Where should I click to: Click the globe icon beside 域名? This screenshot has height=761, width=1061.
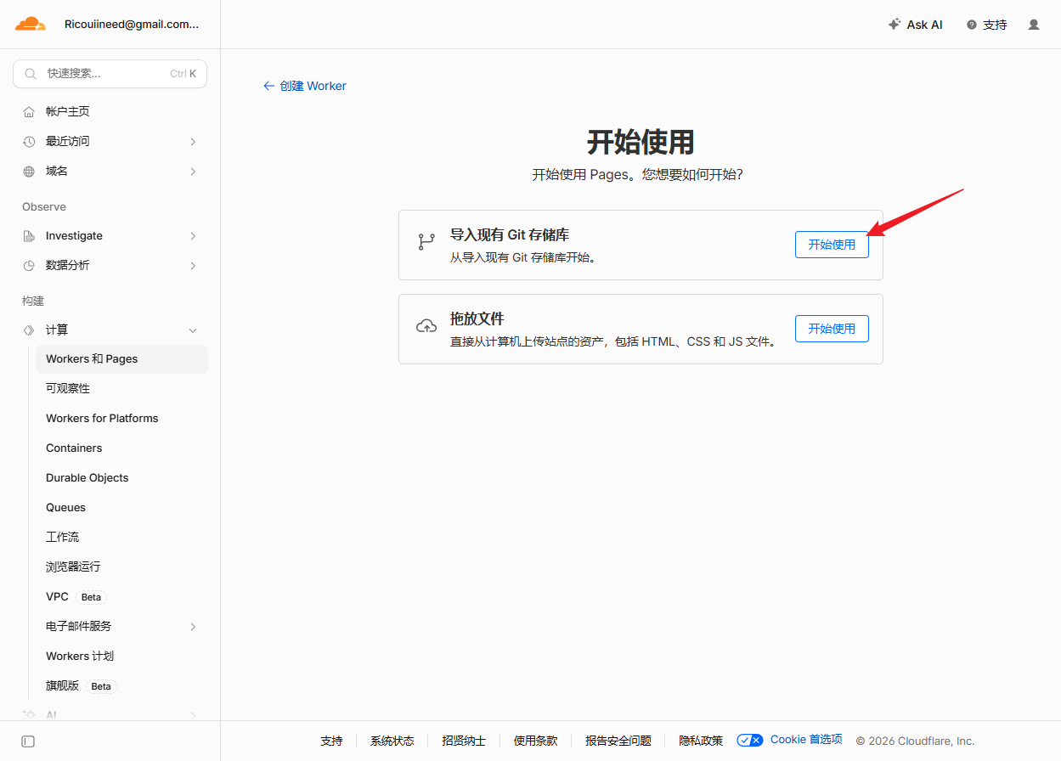(x=29, y=171)
